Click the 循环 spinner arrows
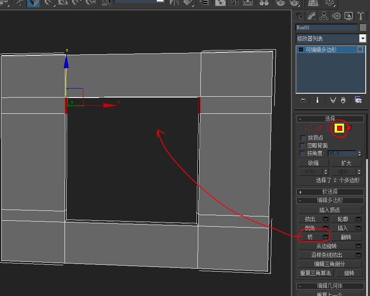370x296 pixels. coord(359,172)
